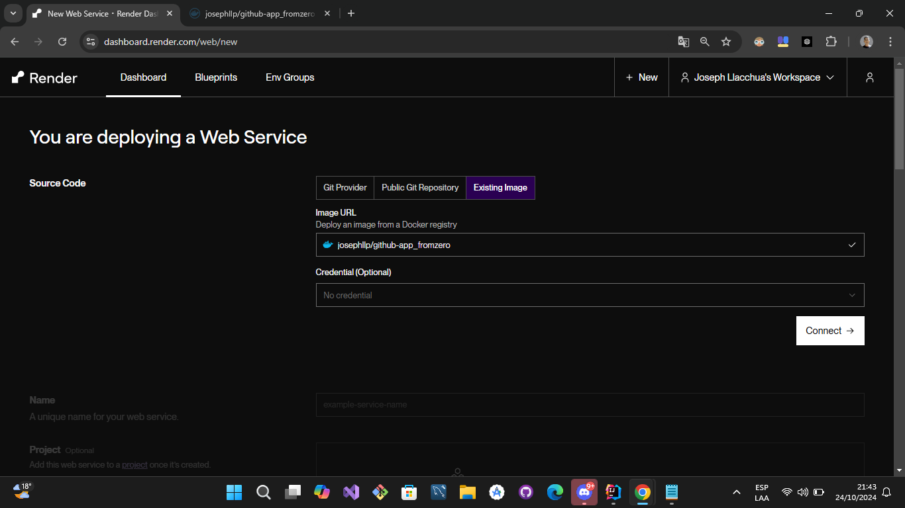View site information icon in address bar
905x508 pixels.
91,42
